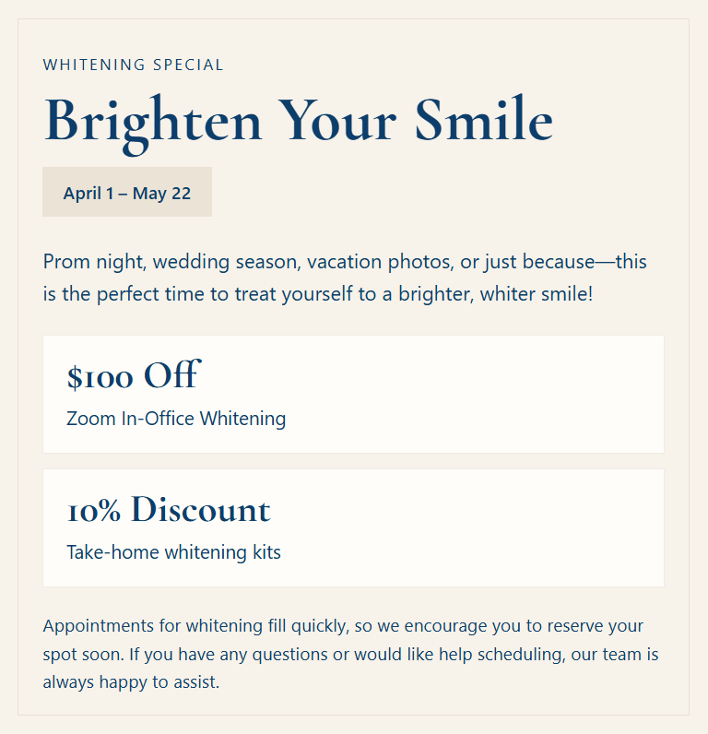Screen dimensions: 708x734
Task: Click the word "Discount" in the second offer
Action: point(201,510)
